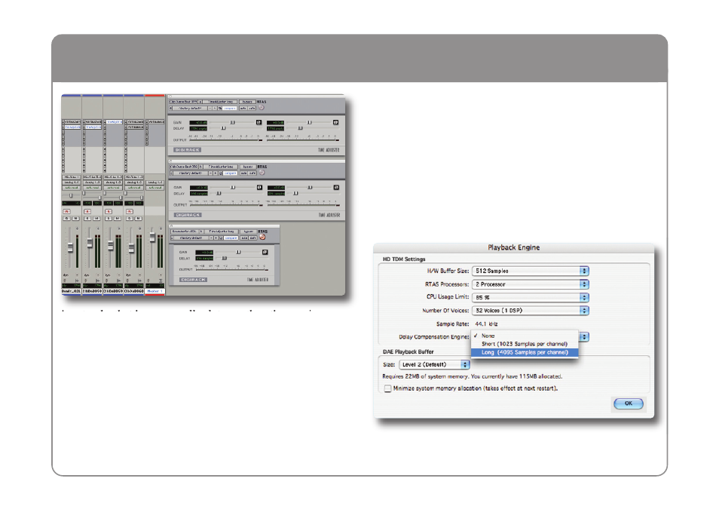719x509 pixels.
Task: Mute the third mixer channel
Action: 118,219
